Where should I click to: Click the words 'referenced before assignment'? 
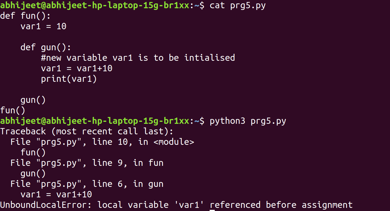281,205
